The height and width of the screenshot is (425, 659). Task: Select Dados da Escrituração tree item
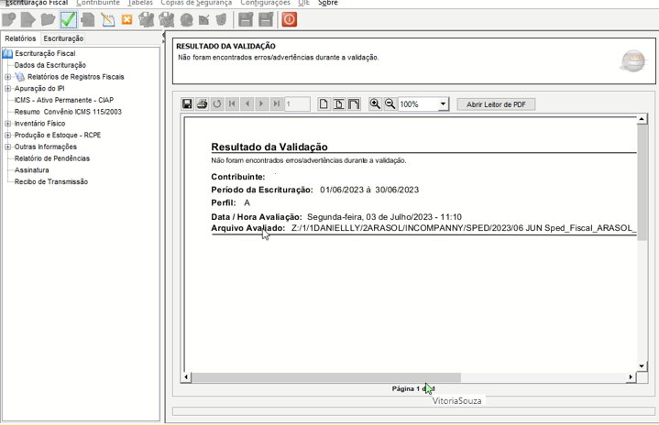(x=50, y=65)
